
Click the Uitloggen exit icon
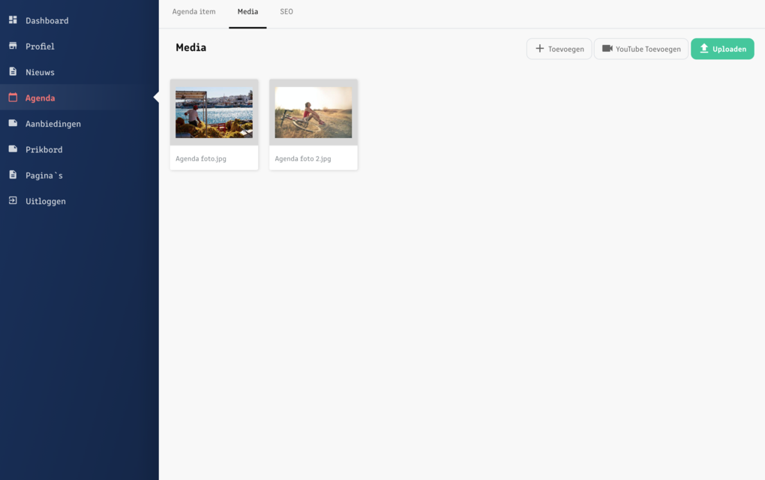click(13, 201)
